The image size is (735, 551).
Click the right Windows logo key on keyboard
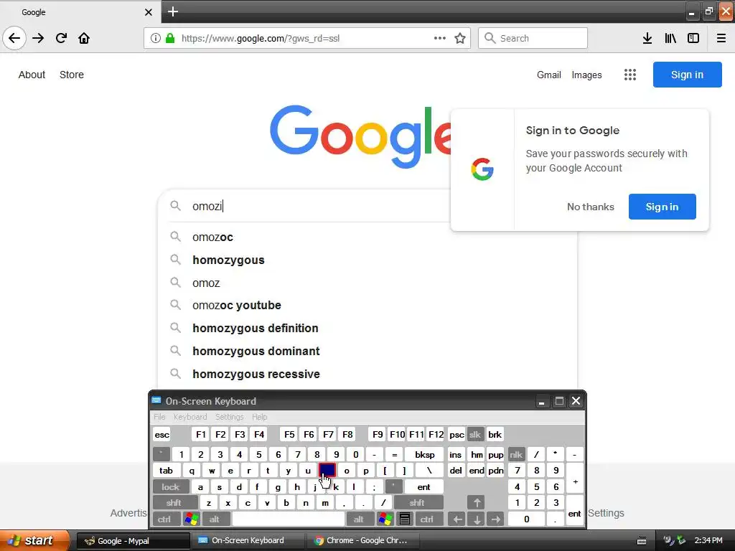[385, 519]
